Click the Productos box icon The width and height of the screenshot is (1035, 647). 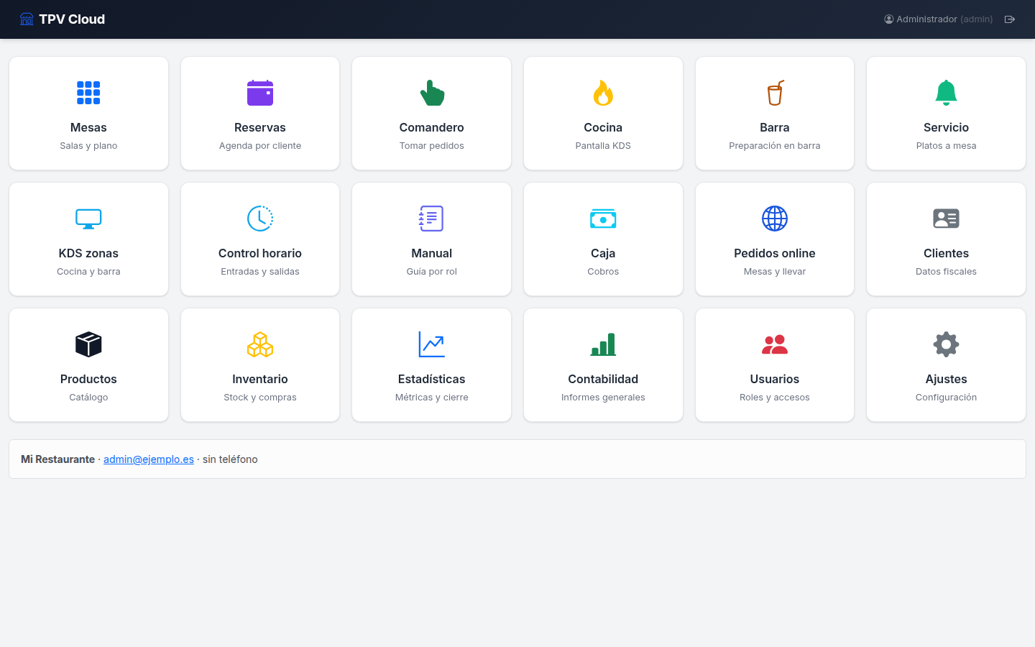tap(88, 344)
